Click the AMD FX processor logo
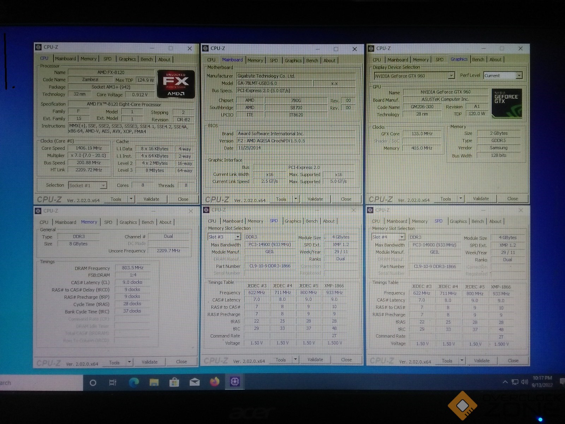The height and width of the screenshot is (424, 565). tap(176, 84)
